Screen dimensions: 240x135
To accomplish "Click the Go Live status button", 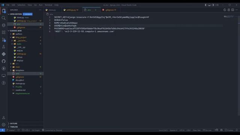I will pos(207,130).
